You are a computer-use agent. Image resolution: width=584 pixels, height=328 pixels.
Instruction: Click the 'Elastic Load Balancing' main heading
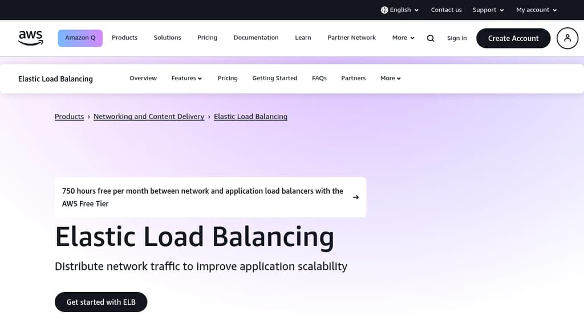tap(194, 237)
